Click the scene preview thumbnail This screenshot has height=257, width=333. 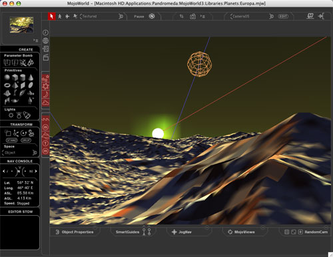click(x=21, y=25)
